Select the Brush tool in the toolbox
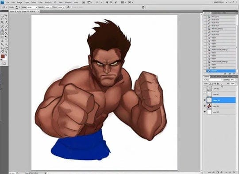 [6, 26]
